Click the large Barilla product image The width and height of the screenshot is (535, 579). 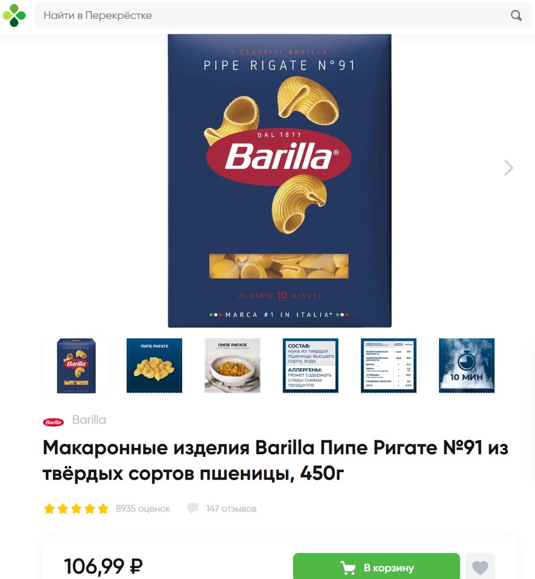click(279, 180)
